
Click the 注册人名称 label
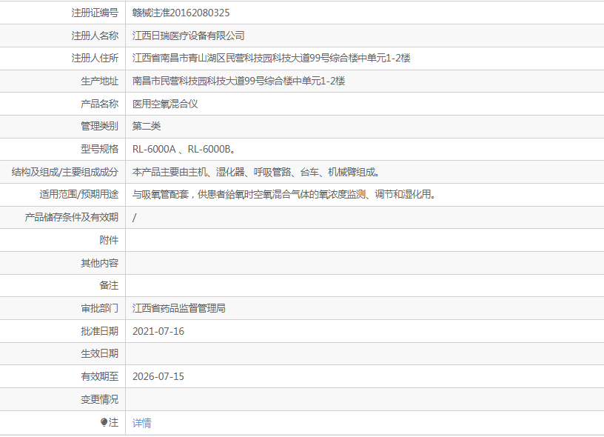coord(95,36)
